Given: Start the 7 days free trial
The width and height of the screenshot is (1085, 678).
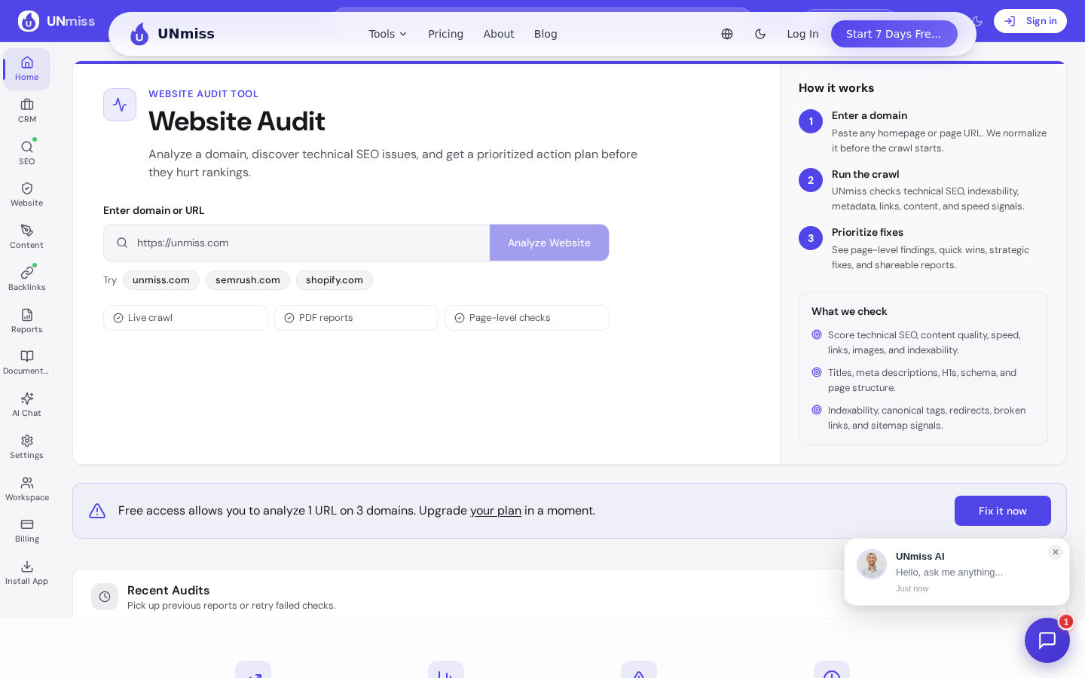Looking at the screenshot, I should point(894,34).
